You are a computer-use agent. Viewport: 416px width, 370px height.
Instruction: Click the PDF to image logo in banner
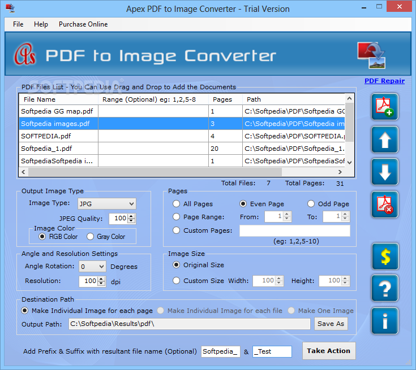[x=371, y=55]
